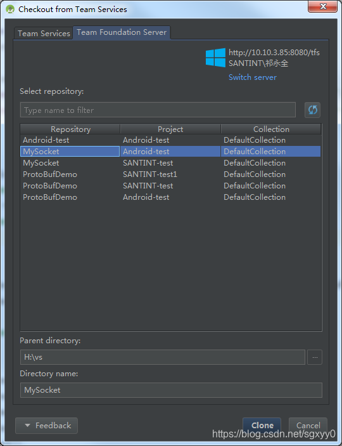Browse for parent directory with ellipsis button

315,357
